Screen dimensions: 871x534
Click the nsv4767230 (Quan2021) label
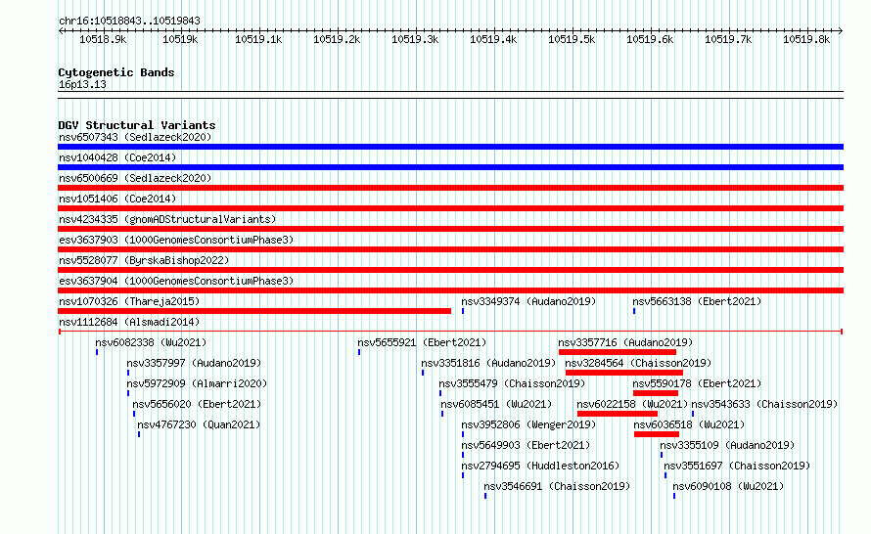point(199,424)
